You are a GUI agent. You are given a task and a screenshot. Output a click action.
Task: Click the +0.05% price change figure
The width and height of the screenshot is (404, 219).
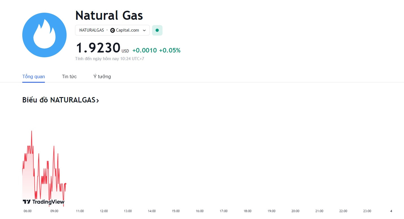pyautogui.click(x=170, y=50)
